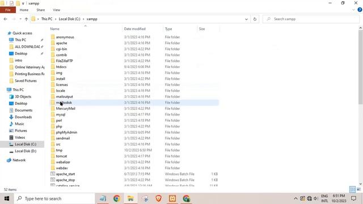
Task: Select the htdocs folder icon
Action: 53,67
